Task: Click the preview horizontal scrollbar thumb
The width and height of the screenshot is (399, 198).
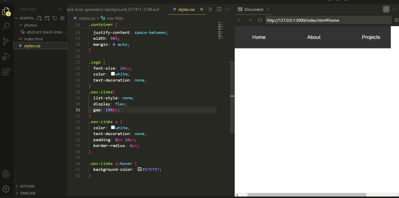Action: (307, 195)
